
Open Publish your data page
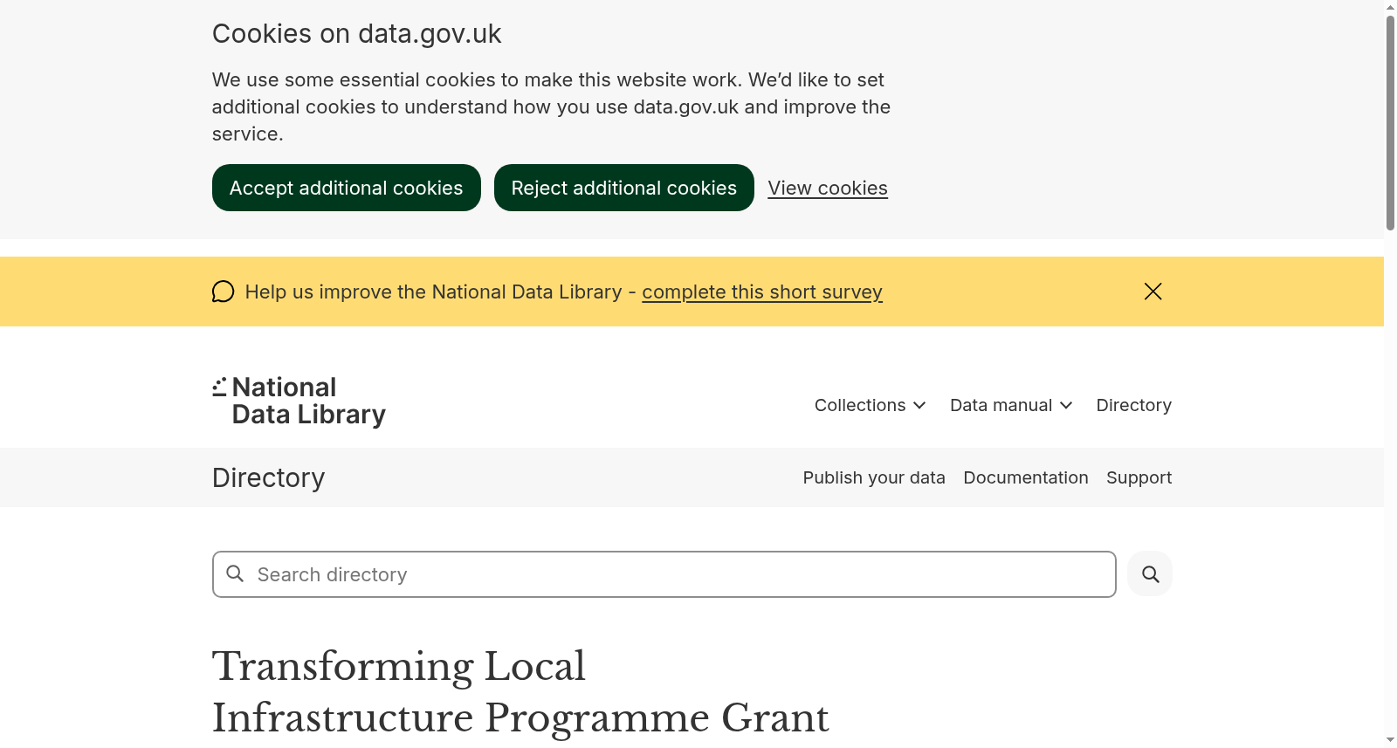point(874,477)
